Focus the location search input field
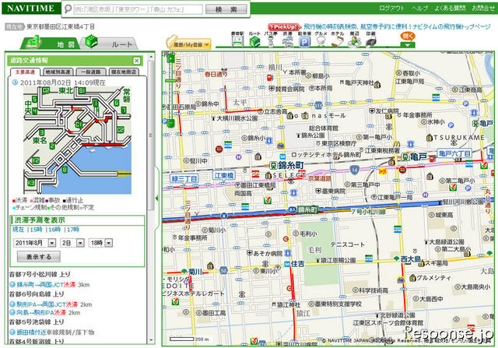The image size is (498, 348). coord(138,9)
